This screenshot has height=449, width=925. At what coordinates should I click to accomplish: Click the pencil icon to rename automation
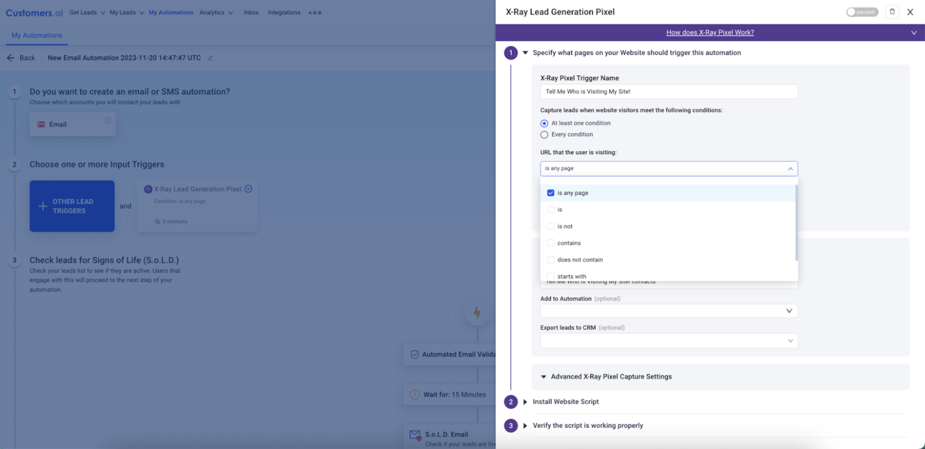[x=210, y=58]
